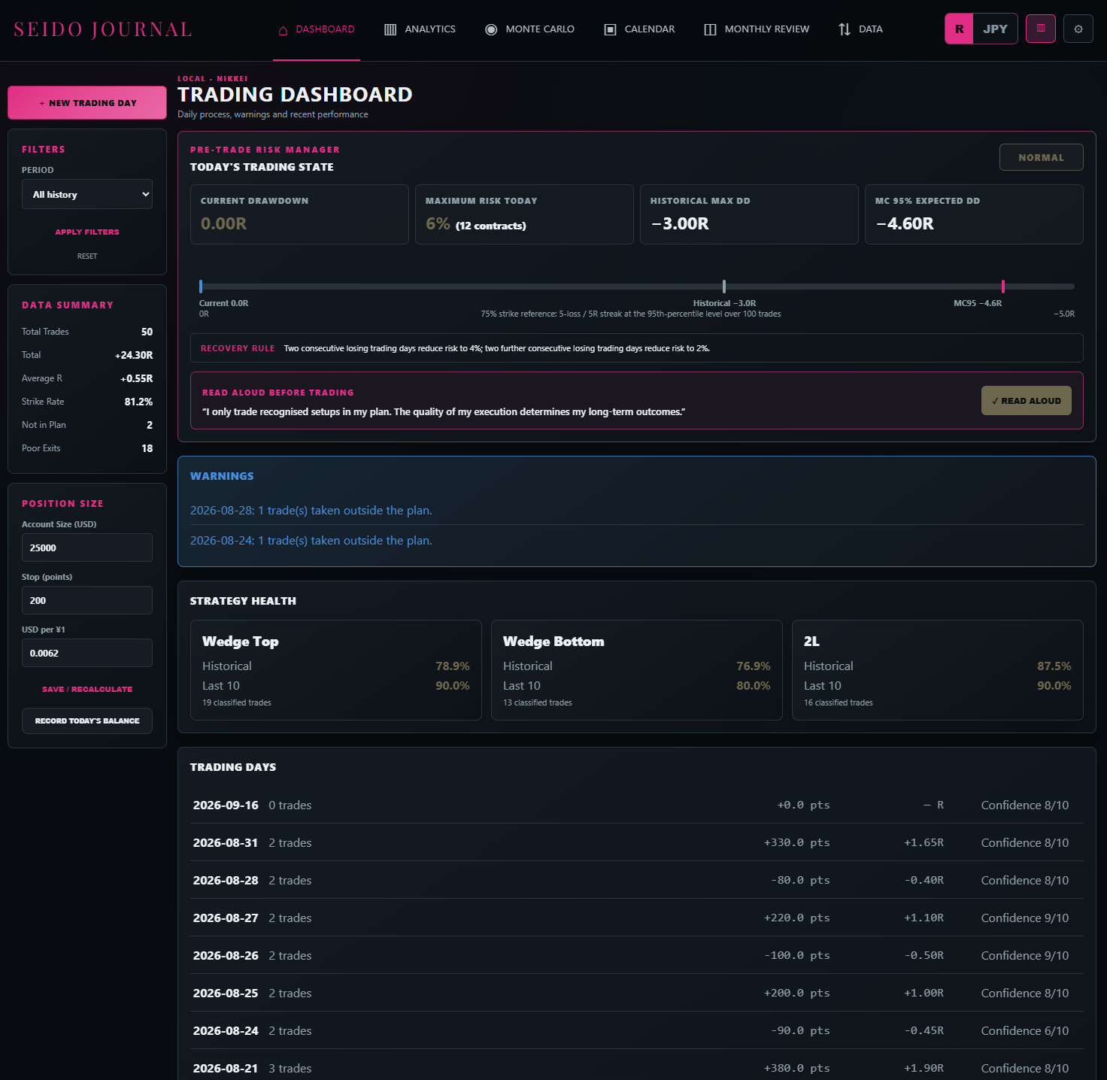Click the Seido Journal logo
Image resolution: width=1107 pixels, height=1080 pixels.
pyautogui.click(x=103, y=29)
